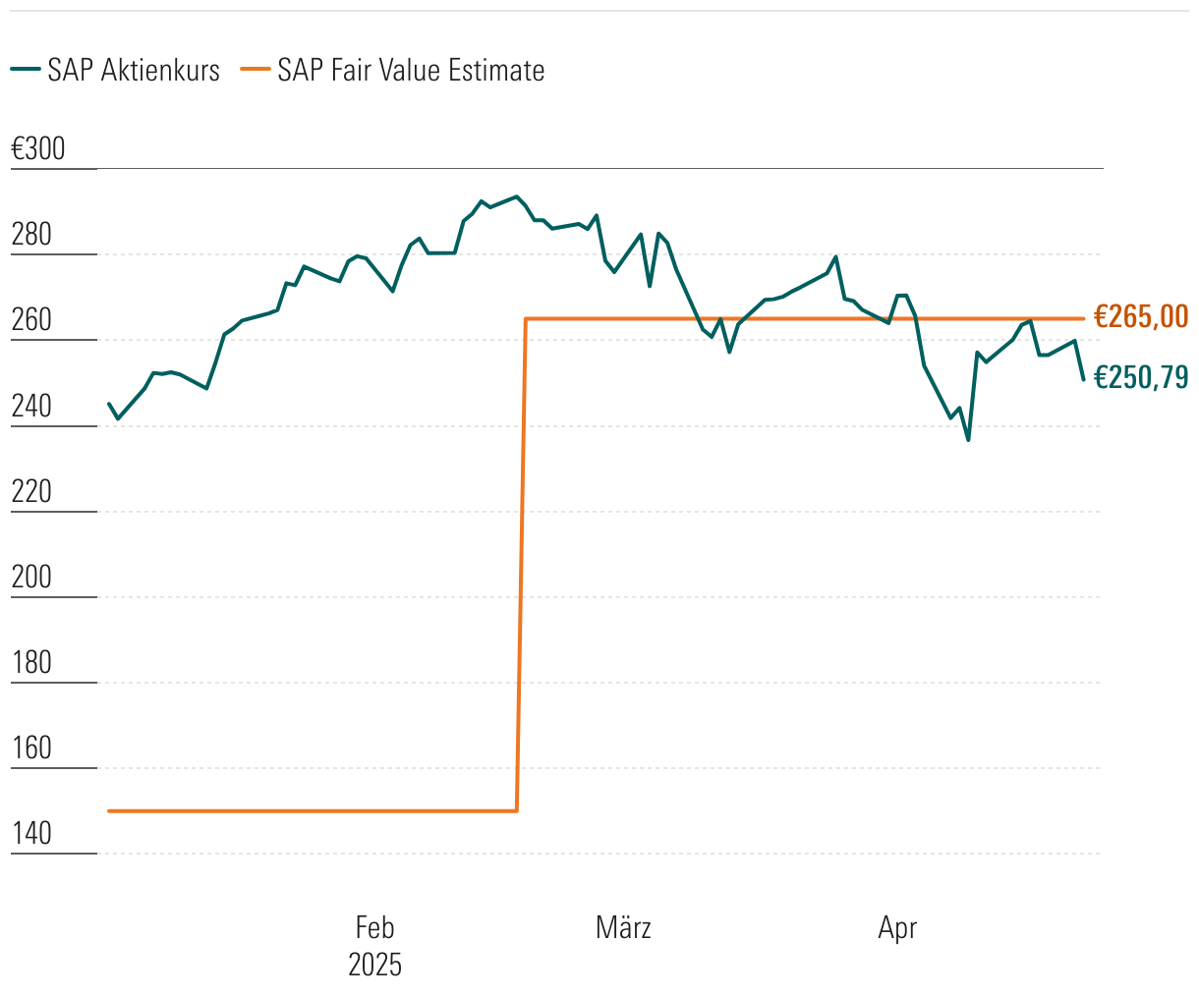Click the €300 y-axis label
Image resolution: width=1199 pixels, height=996 pixels.
tap(38, 149)
